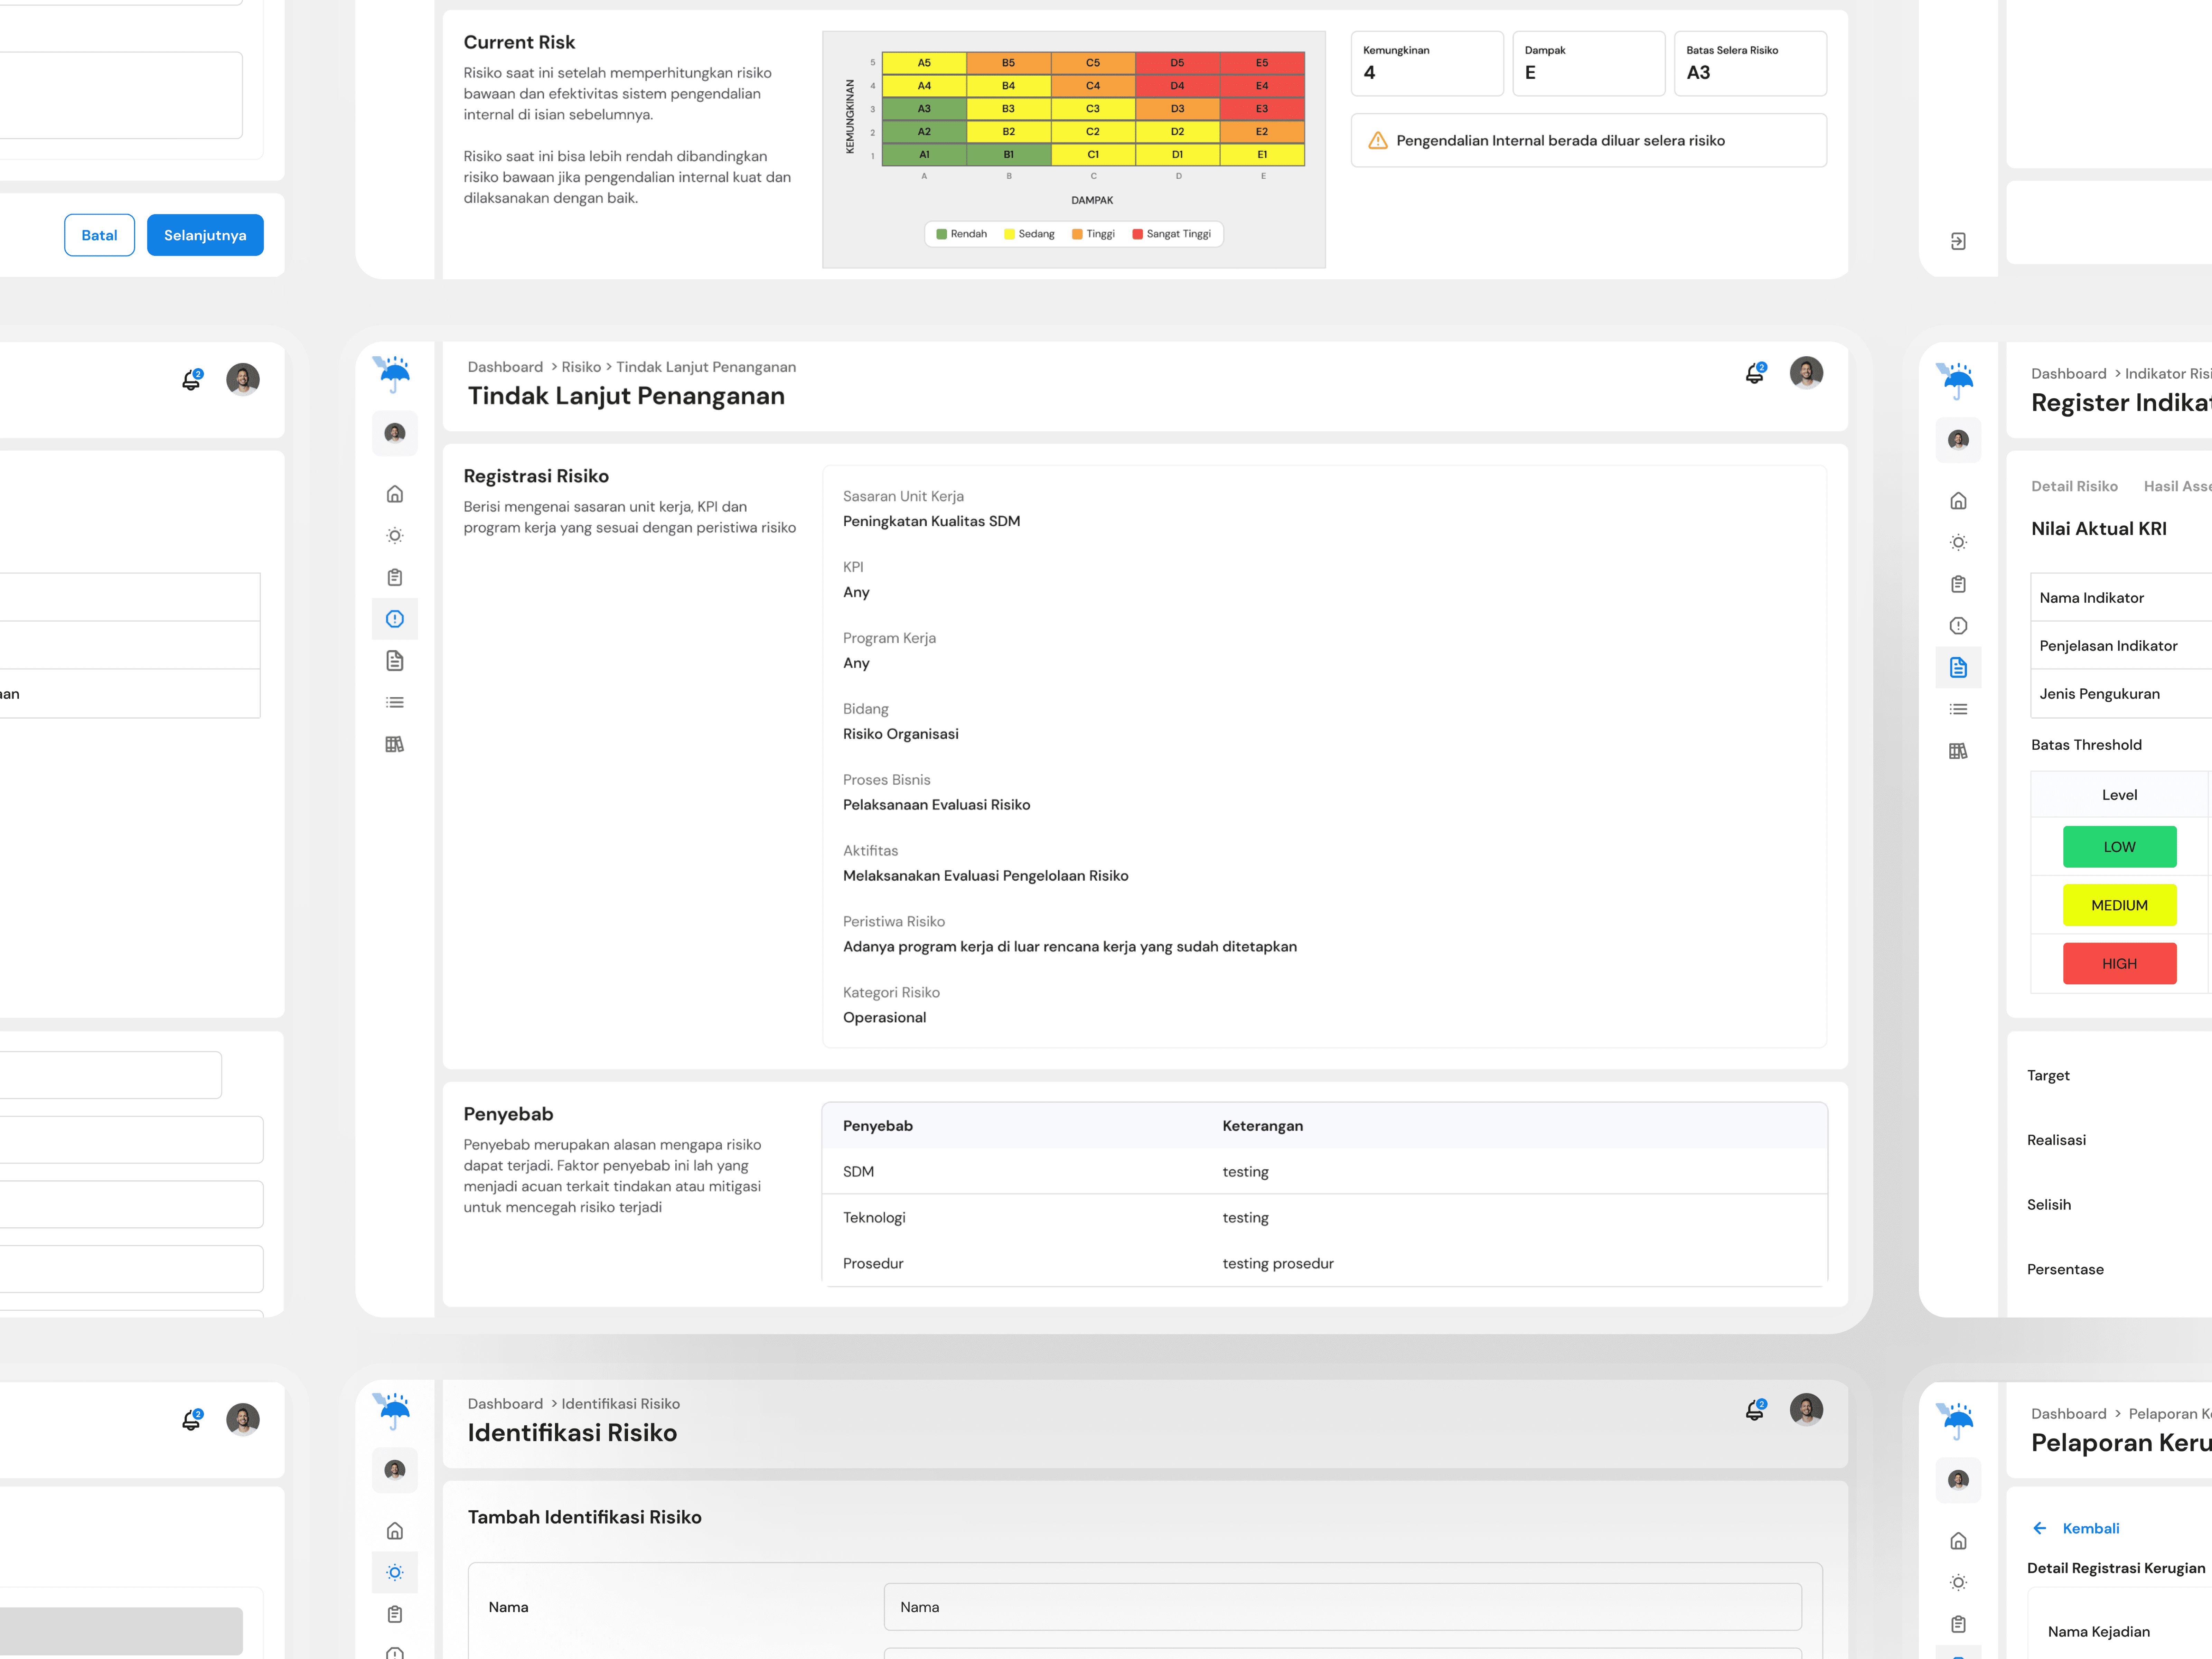Open the library books icon in Tindak Lanjut sidebar

[x=395, y=744]
